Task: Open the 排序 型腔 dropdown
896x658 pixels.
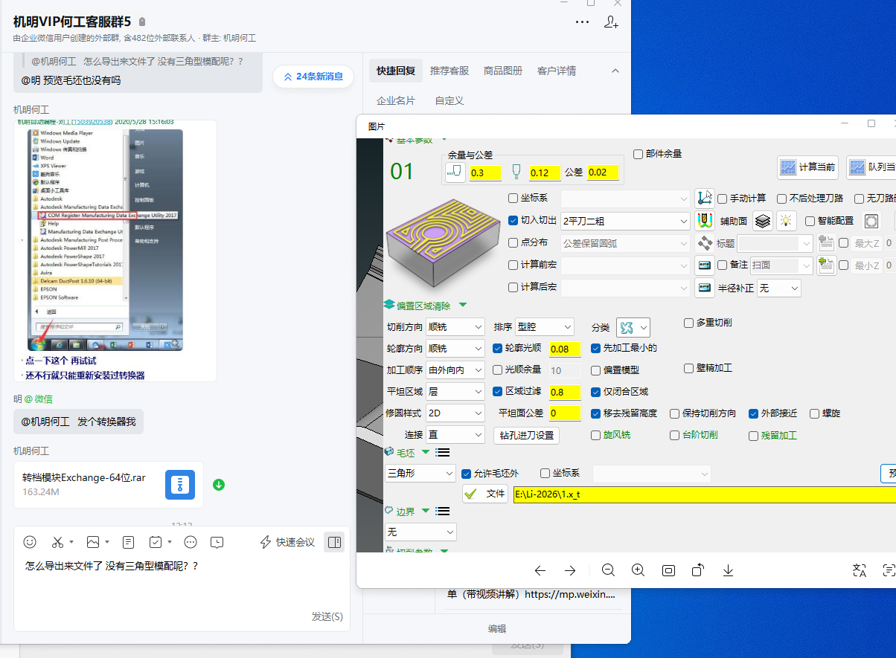Action: 545,327
